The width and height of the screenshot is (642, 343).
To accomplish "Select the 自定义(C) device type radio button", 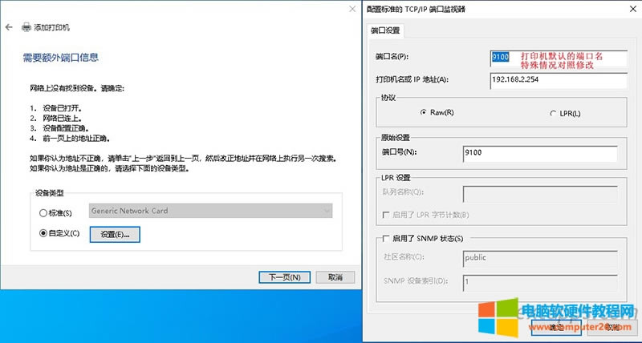I will tap(43, 233).
